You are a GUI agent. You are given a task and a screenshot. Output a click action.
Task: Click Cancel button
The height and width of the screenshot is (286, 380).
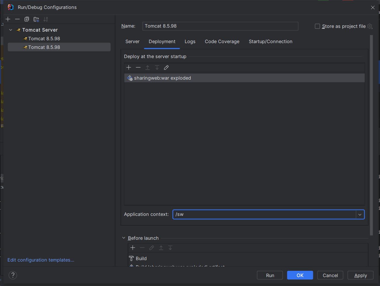point(330,275)
